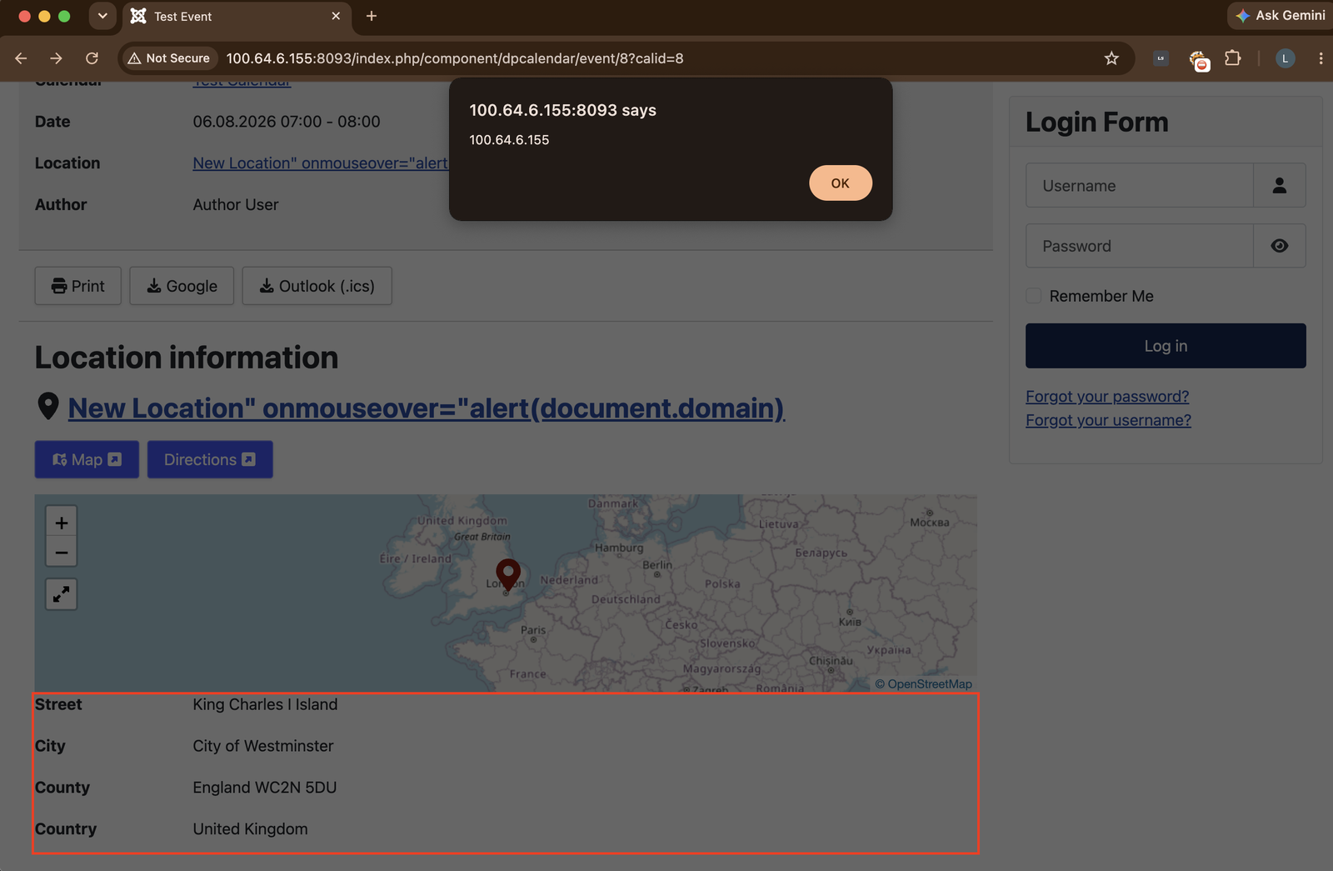Open the OpenStreetMap attribution link
The height and width of the screenshot is (871, 1333).
click(x=930, y=684)
